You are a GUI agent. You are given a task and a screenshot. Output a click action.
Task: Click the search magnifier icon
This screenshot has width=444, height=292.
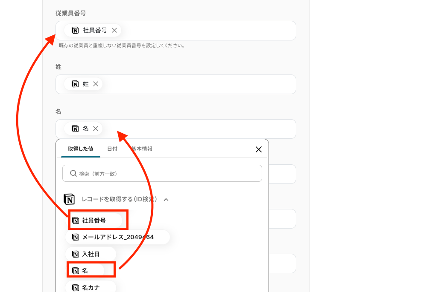pyautogui.click(x=73, y=174)
